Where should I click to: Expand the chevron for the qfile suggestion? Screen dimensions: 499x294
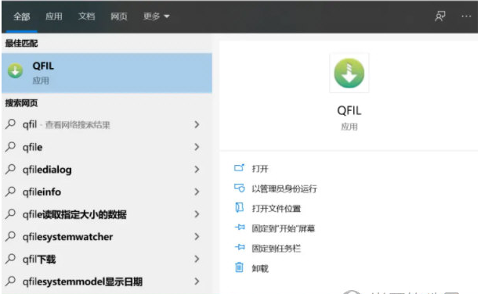197,147
